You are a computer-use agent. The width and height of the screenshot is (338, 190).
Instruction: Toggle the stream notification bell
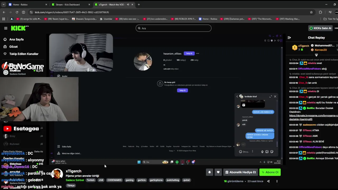pos(209,172)
